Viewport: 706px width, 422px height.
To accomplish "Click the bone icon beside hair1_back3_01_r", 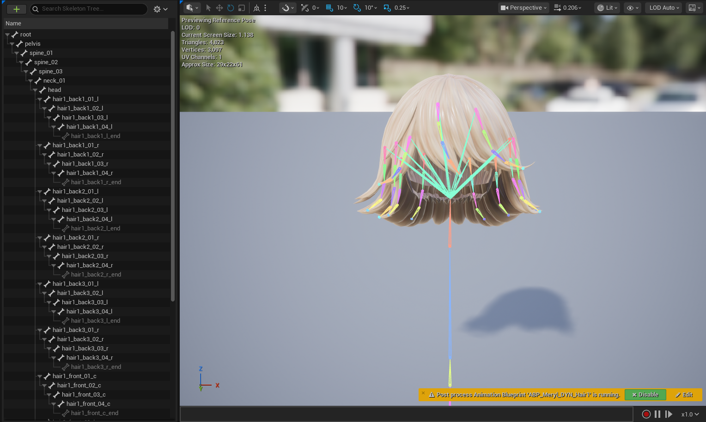I will (47, 330).
